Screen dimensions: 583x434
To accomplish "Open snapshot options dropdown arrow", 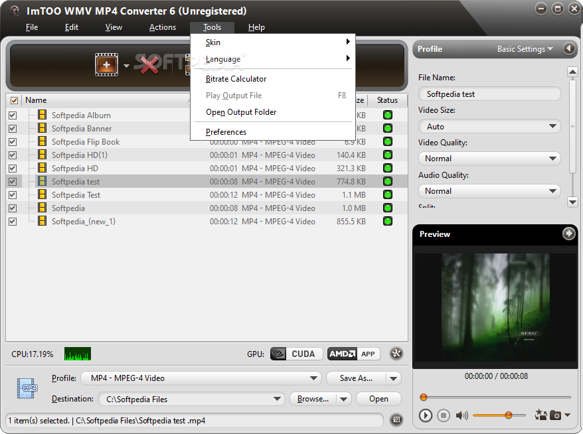I will [567, 415].
